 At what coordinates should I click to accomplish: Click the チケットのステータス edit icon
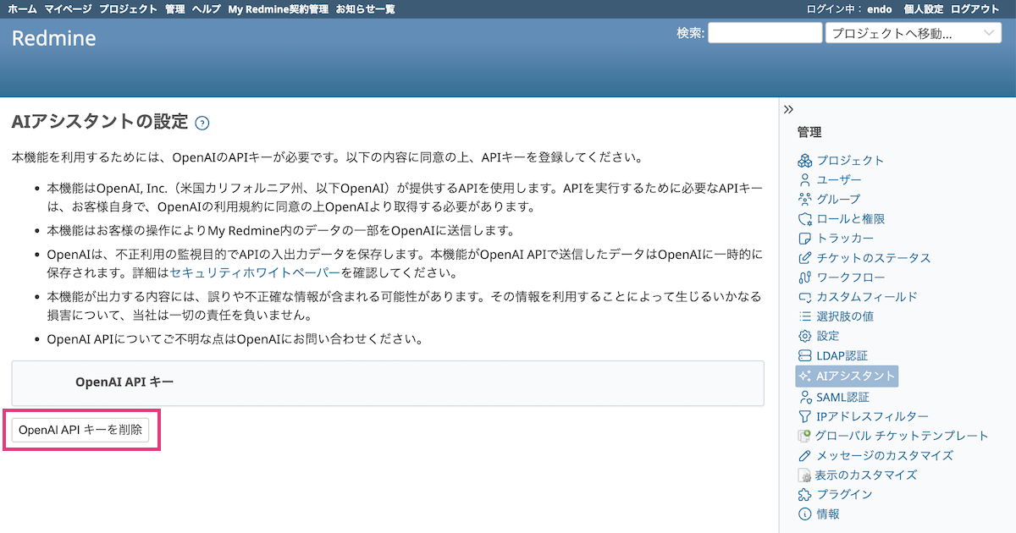coord(804,258)
